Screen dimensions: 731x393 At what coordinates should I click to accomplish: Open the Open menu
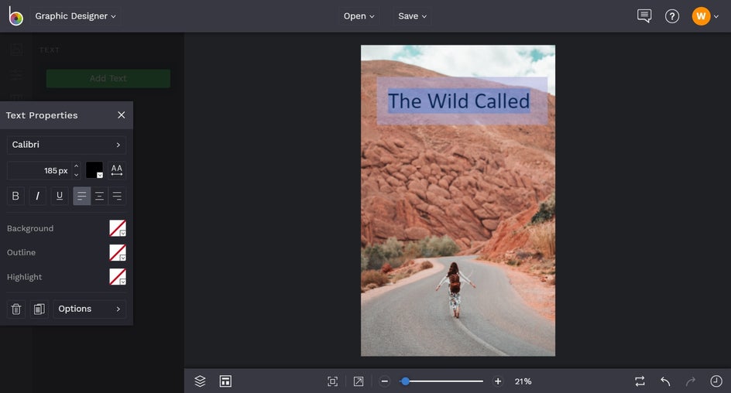click(359, 15)
